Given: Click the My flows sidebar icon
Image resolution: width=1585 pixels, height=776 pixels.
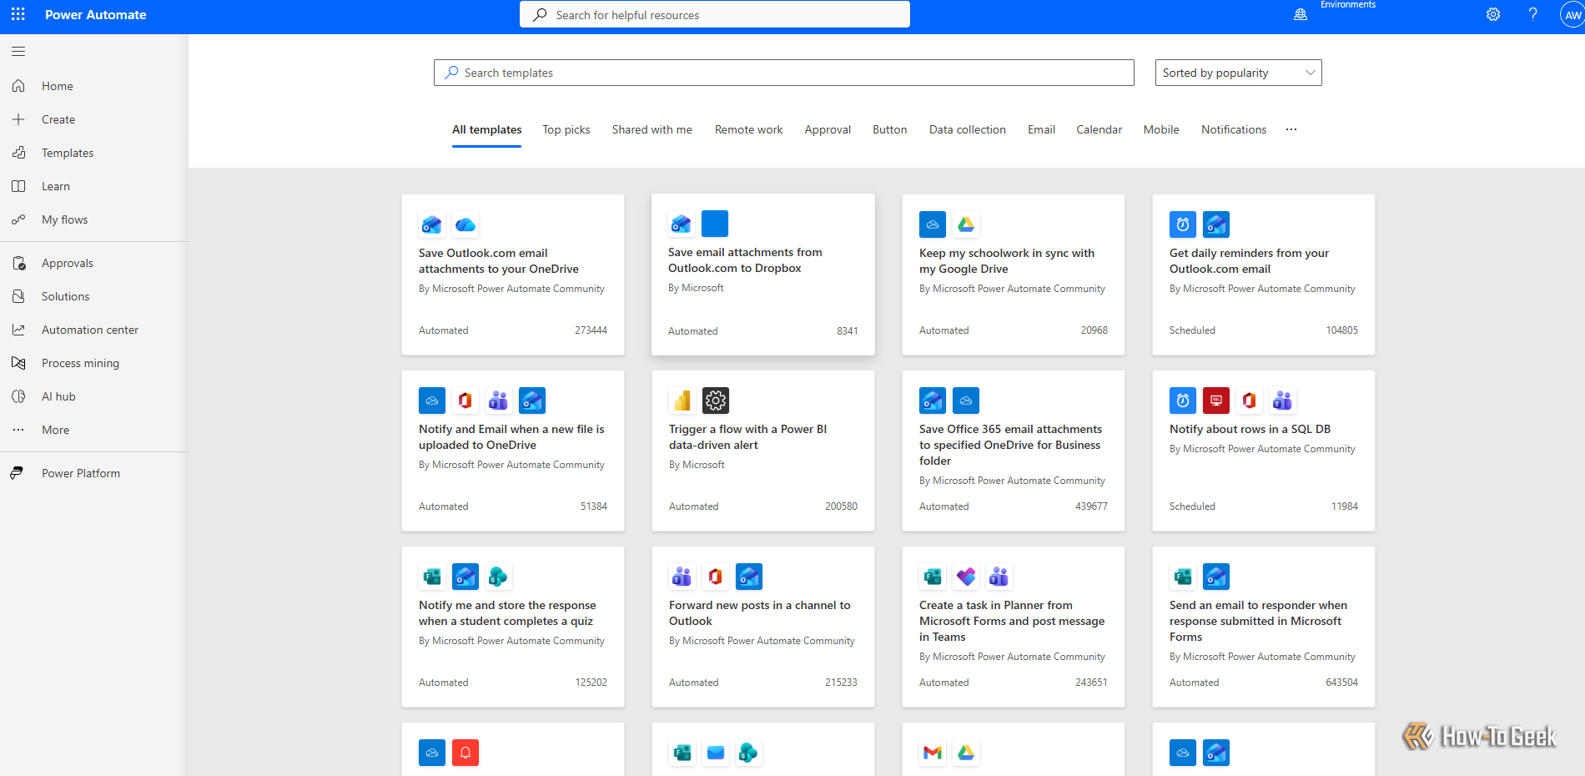Looking at the screenshot, I should (x=18, y=219).
